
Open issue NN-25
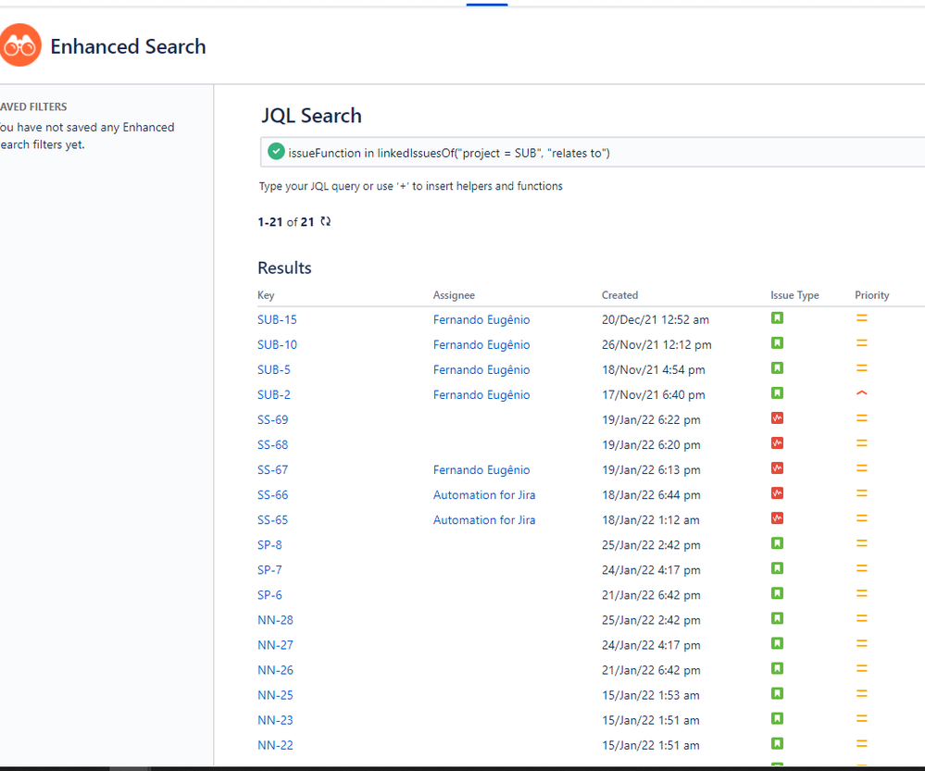click(275, 695)
